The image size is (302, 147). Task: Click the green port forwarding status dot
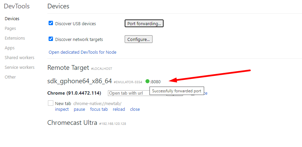(147, 81)
